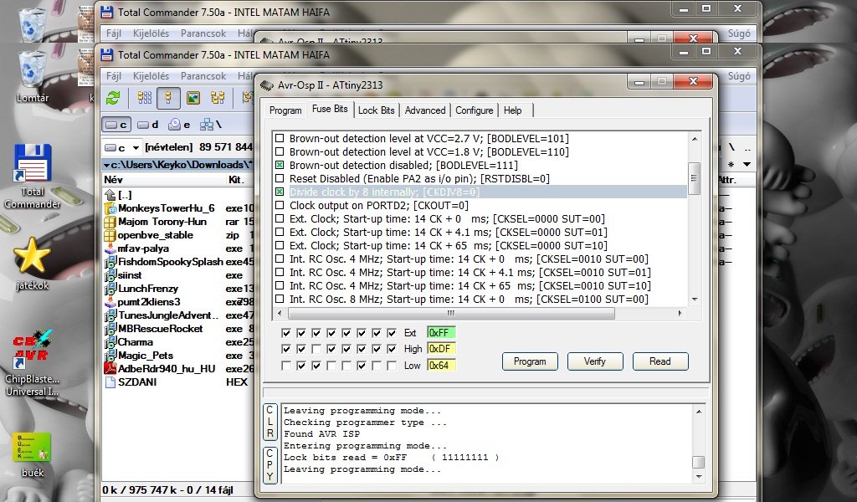Open the Help tab
857x502 pixels.
click(x=513, y=110)
